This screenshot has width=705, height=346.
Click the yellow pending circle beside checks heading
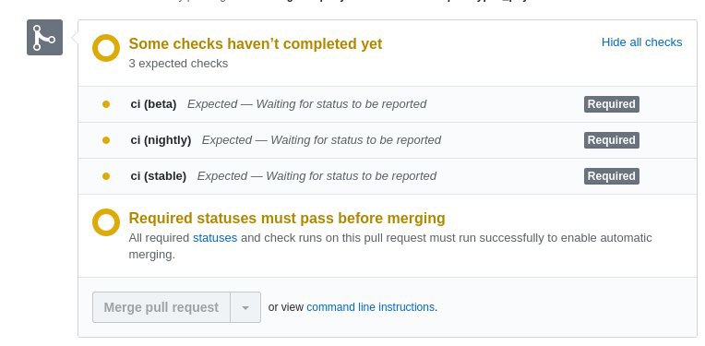click(x=106, y=48)
